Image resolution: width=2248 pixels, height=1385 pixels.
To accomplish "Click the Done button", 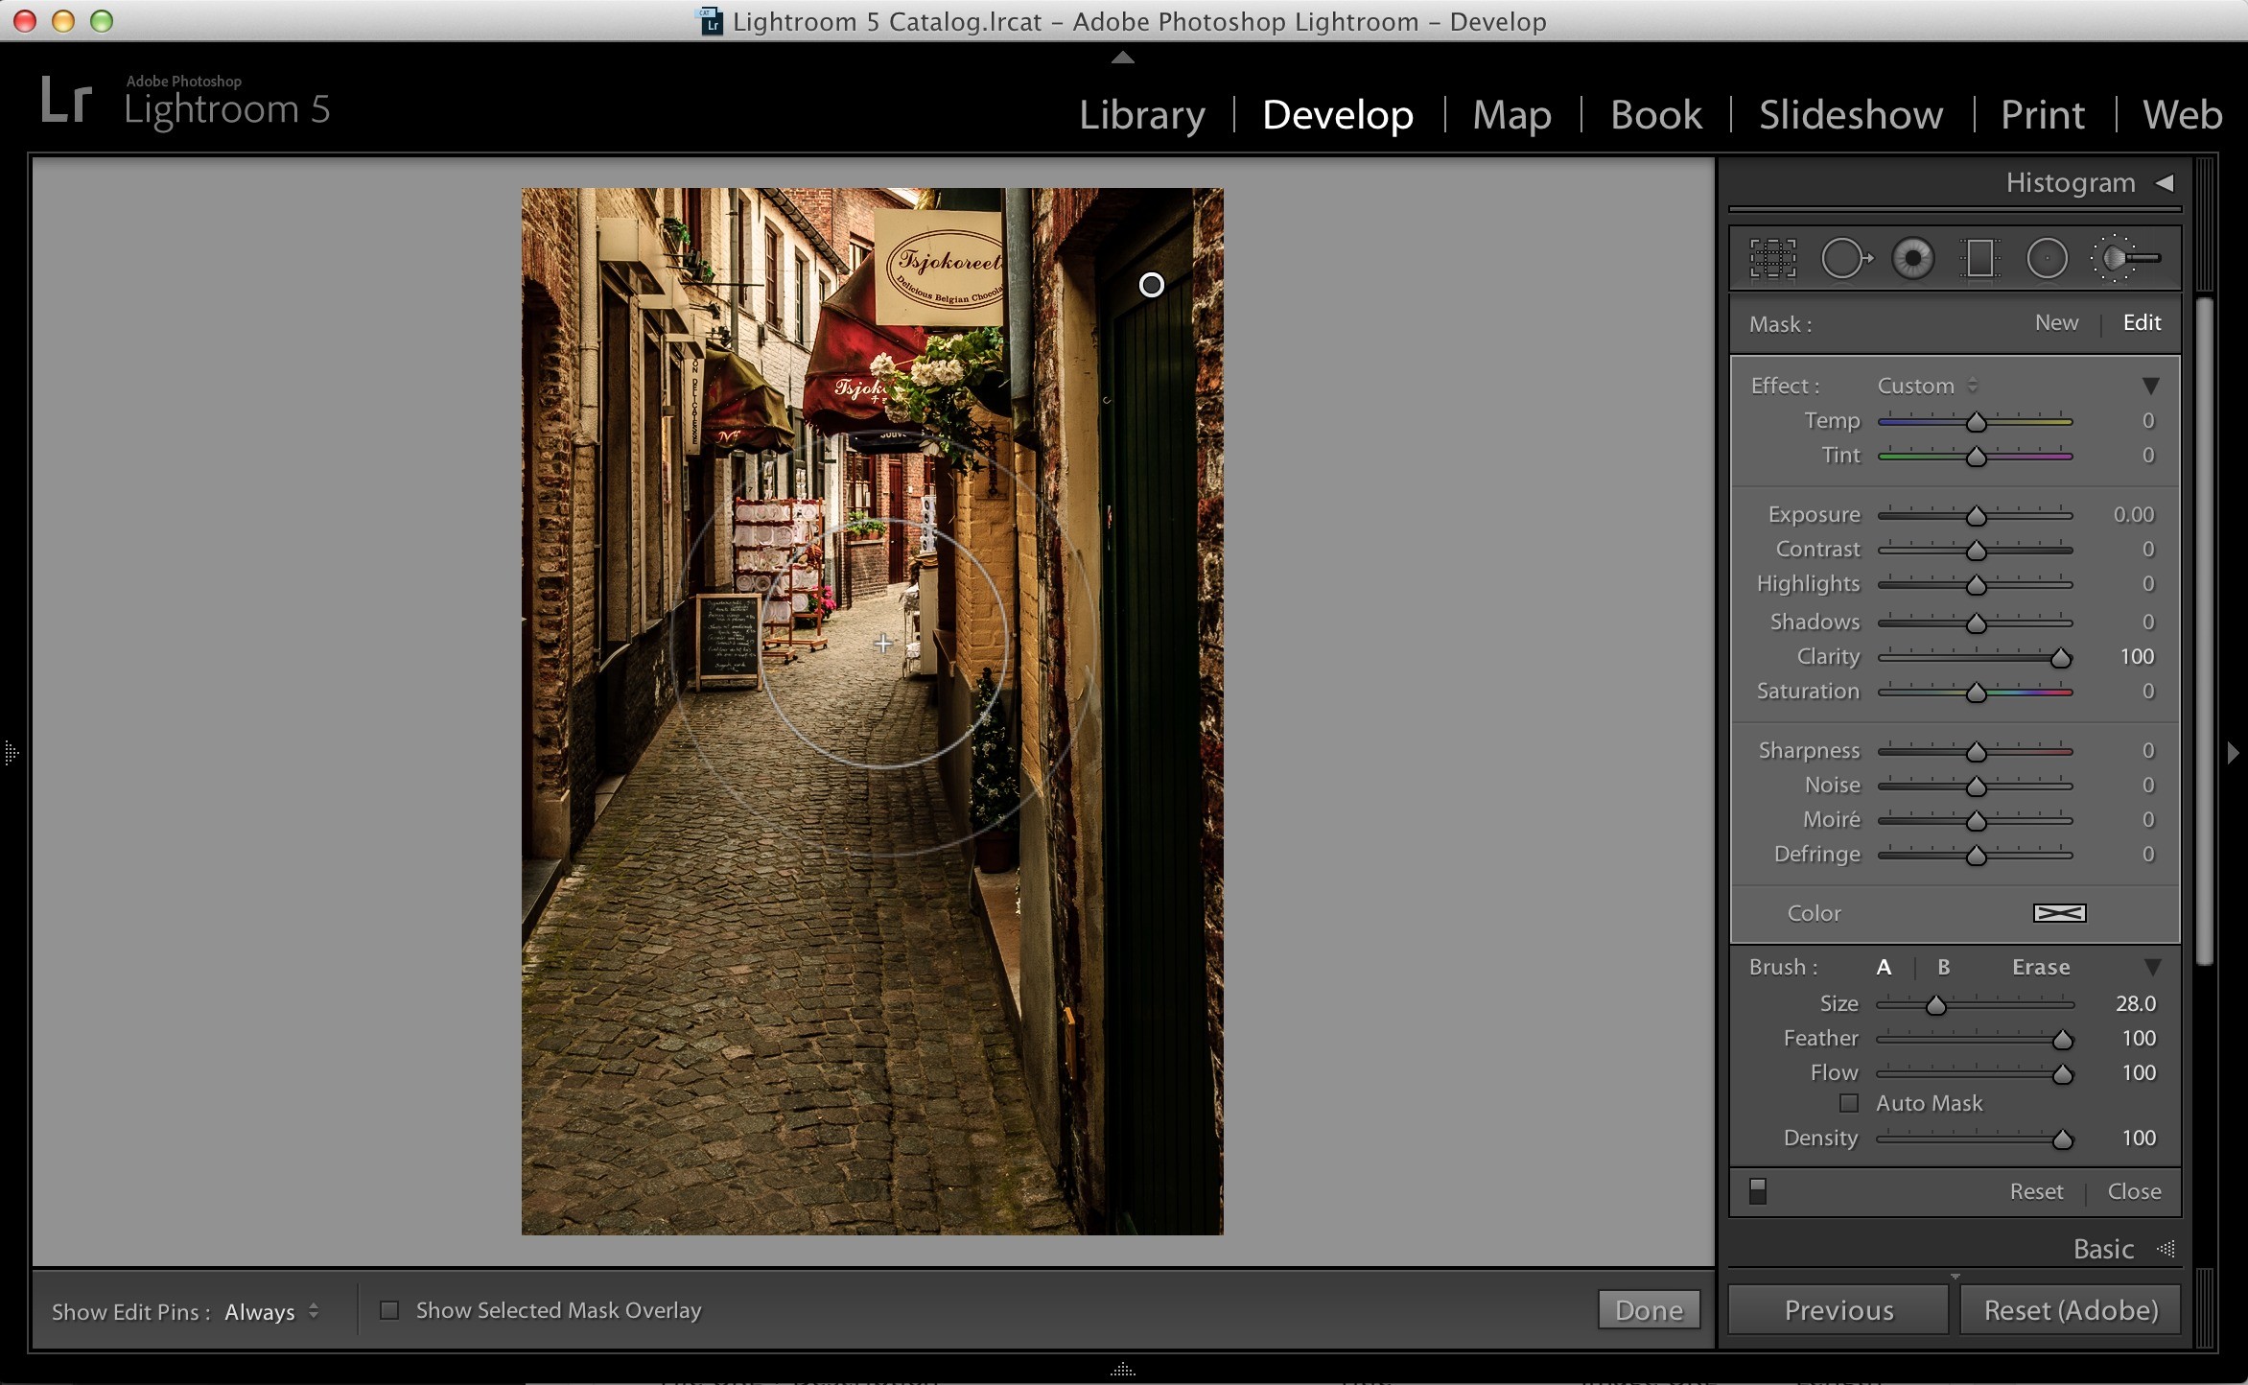I will click(1649, 1310).
